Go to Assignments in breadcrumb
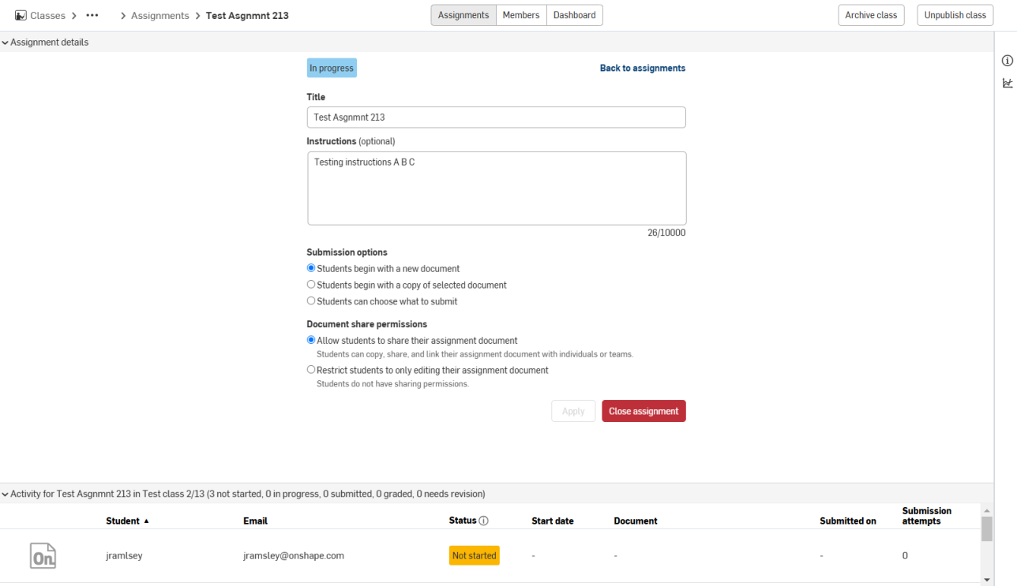The image size is (1017, 586). pyautogui.click(x=160, y=16)
